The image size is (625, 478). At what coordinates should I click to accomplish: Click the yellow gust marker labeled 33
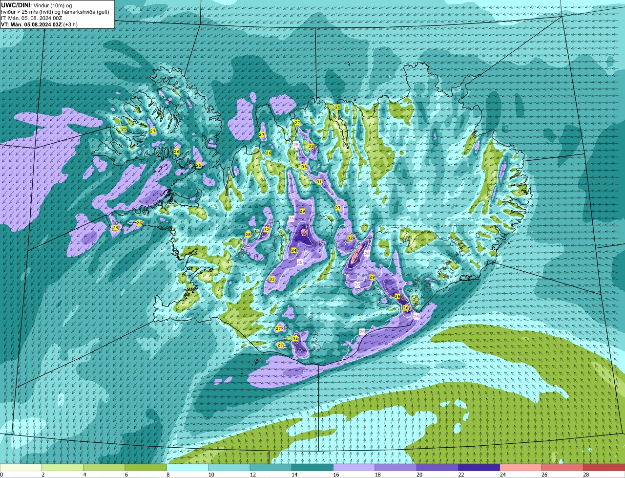point(311,146)
